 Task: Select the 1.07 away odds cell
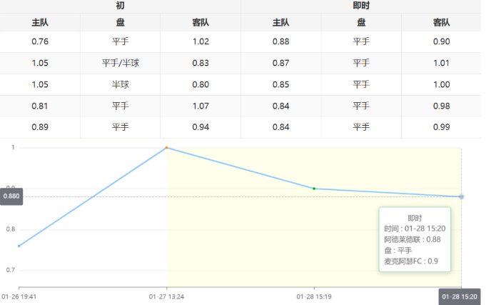201,106
